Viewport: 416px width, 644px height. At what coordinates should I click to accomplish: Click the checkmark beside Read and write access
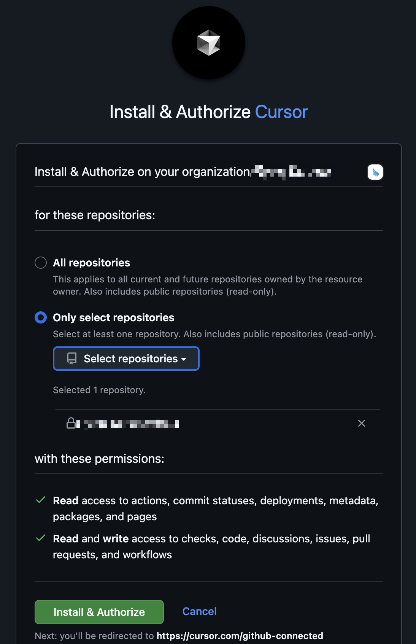click(41, 538)
